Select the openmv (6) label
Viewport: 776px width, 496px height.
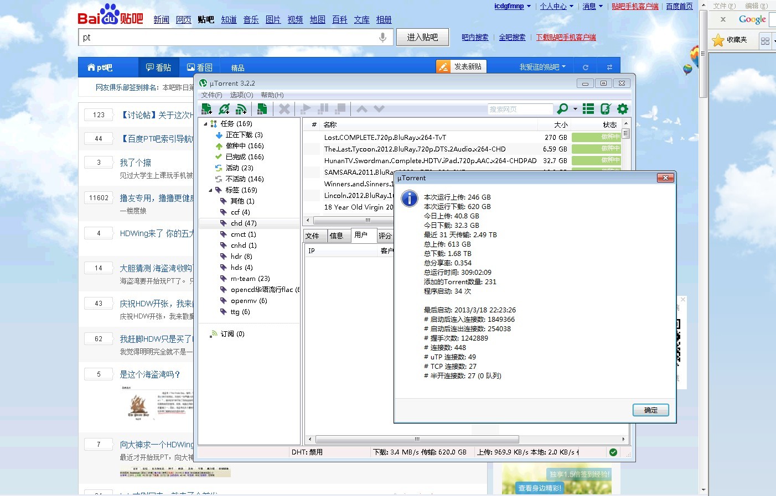(249, 301)
